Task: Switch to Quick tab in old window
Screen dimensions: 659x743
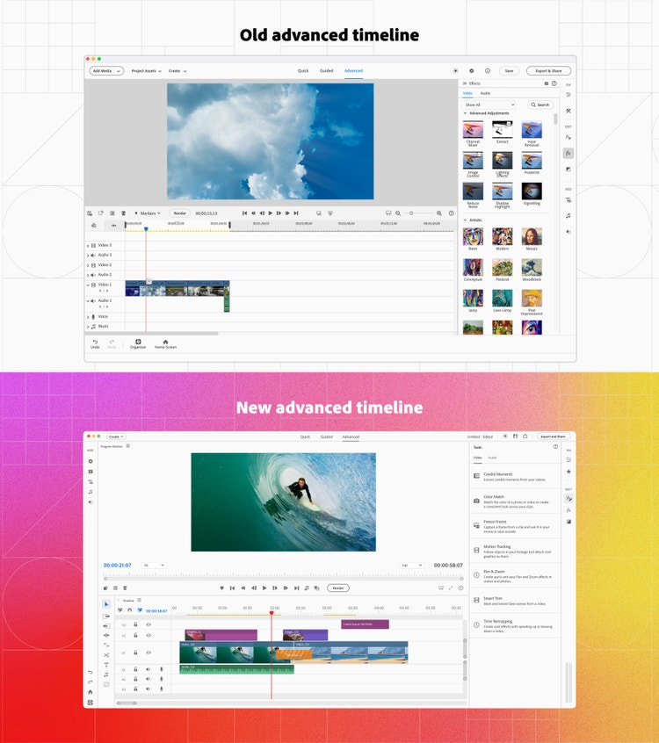Action: pyautogui.click(x=303, y=70)
